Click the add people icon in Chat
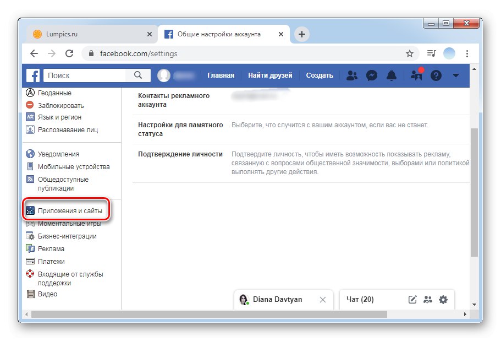Viewport: 501px width, 341px height. (x=428, y=299)
